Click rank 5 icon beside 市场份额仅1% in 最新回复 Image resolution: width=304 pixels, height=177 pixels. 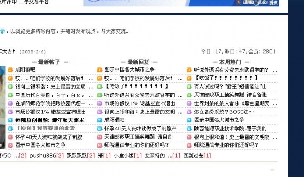click(x=99, y=103)
